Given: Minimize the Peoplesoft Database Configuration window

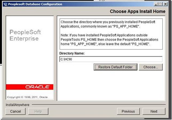Looking at the screenshot, I should point(156,4).
